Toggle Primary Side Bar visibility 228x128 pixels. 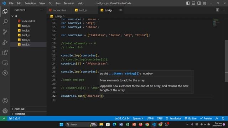pos(188,3)
